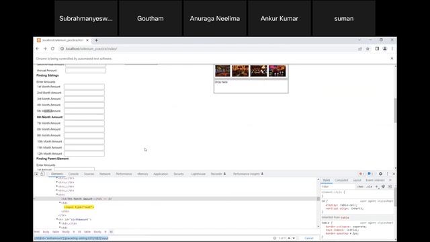Open the Security tab
430x242 pixels.
click(x=179, y=174)
